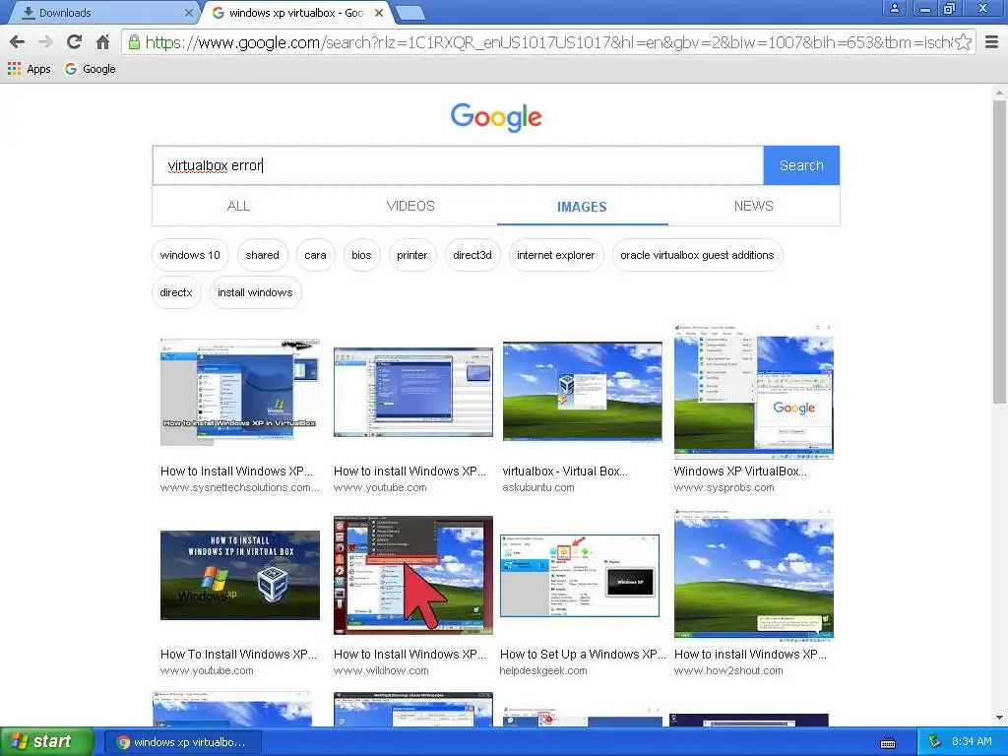The height and width of the screenshot is (756, 1008).
Task: Click the helpdeskgeek.com source text
Action: pyautogui.click(x=543, y=670)
